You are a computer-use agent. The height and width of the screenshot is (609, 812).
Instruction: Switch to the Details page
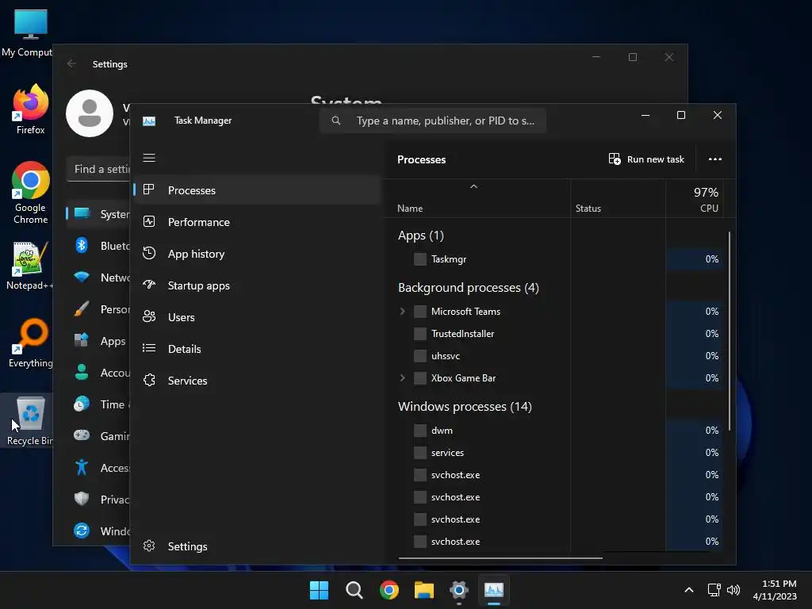tap(258, 349)
